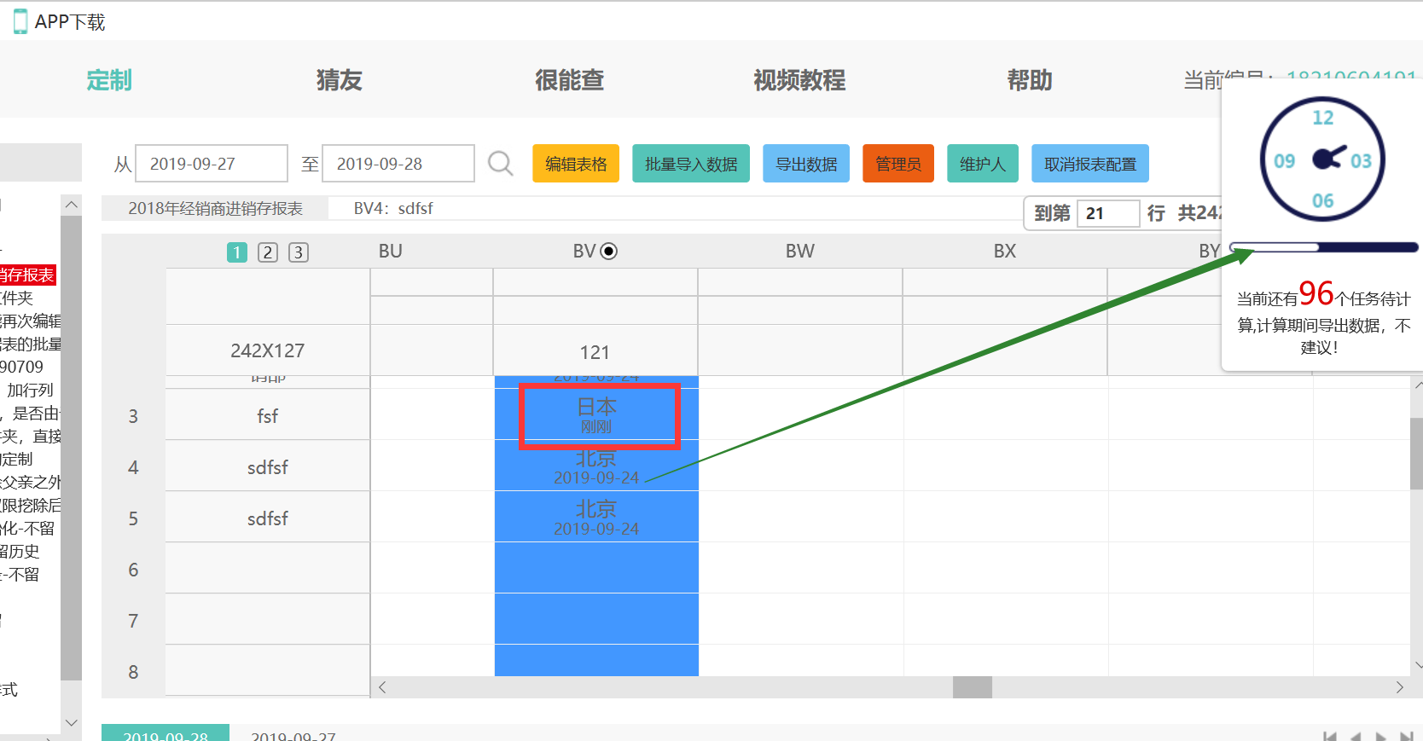
Task: Select the highlighted sidebar item 存报表
Action: coord(27,275)
